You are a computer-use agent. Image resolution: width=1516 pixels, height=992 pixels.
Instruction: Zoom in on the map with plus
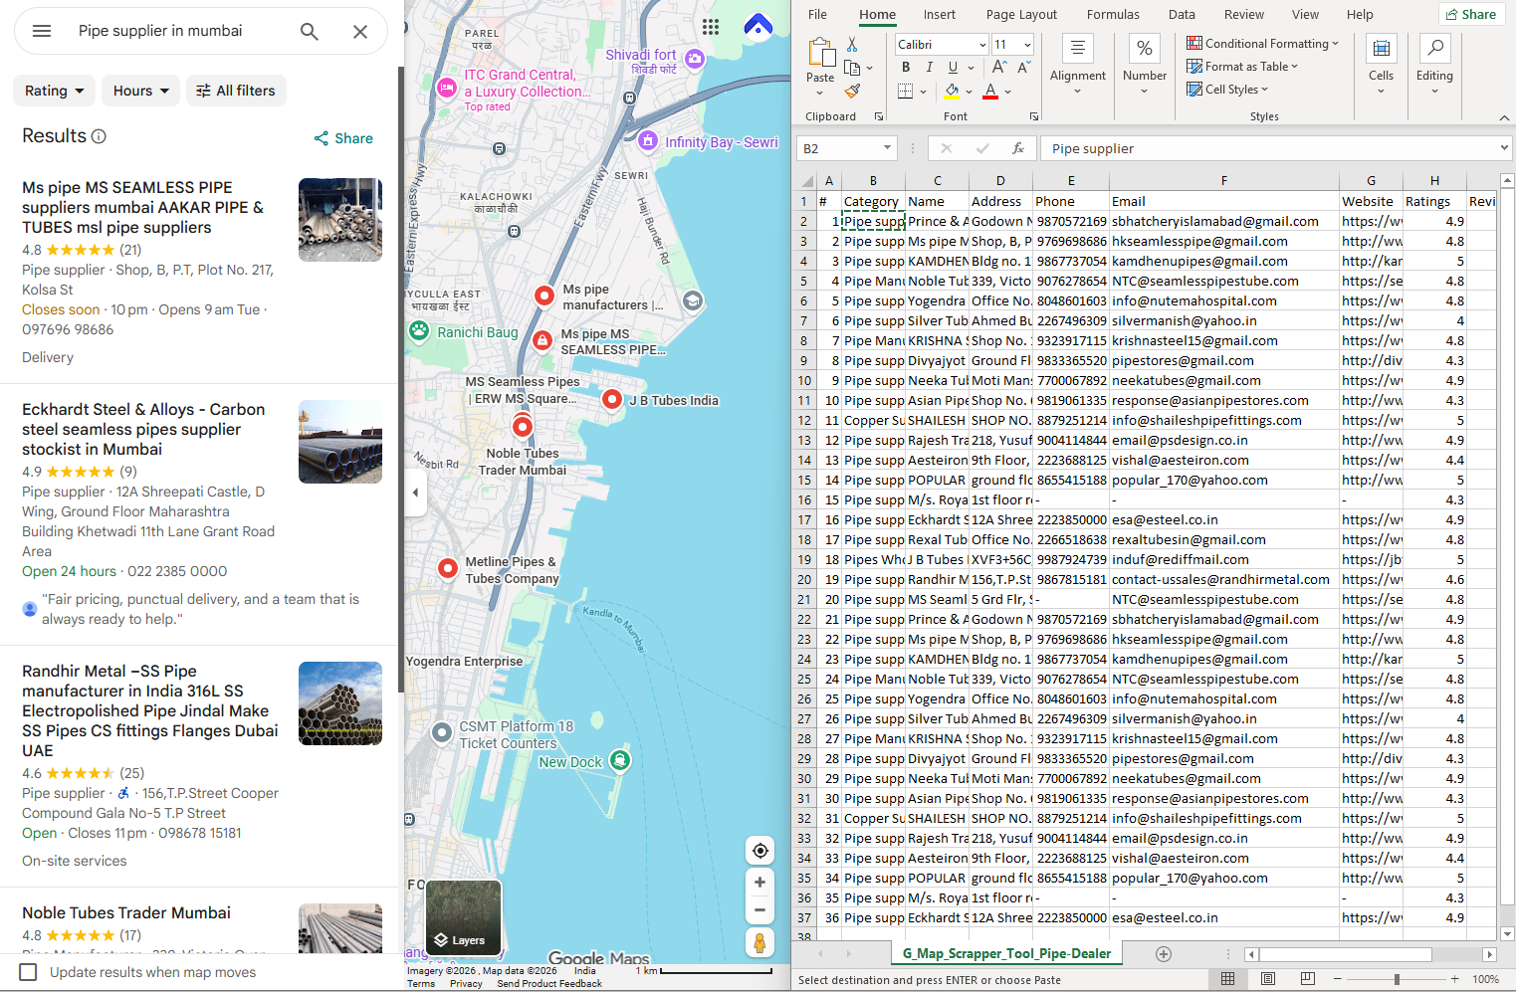click(x=759, y=883)
